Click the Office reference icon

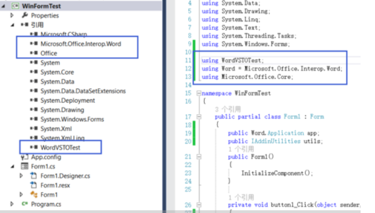click(34, 53)
